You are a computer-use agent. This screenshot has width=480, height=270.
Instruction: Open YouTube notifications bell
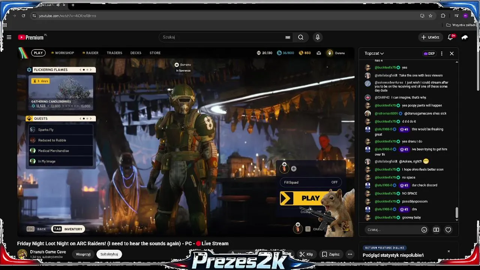pos(451,37)
